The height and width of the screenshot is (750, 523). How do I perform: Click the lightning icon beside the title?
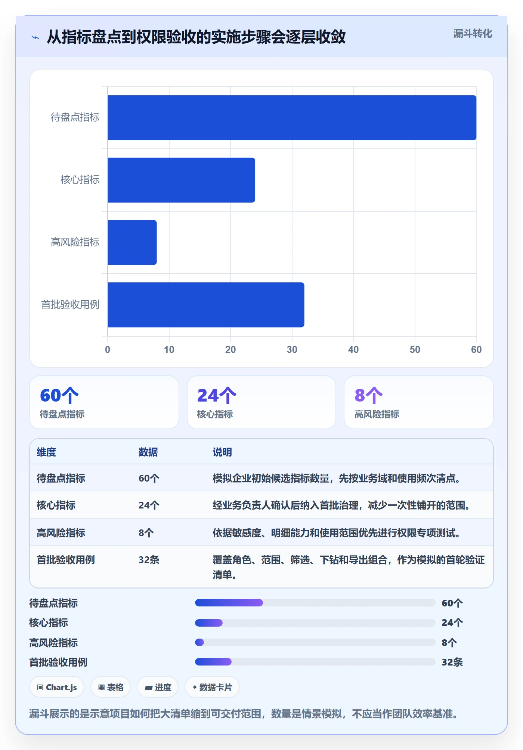35,37
